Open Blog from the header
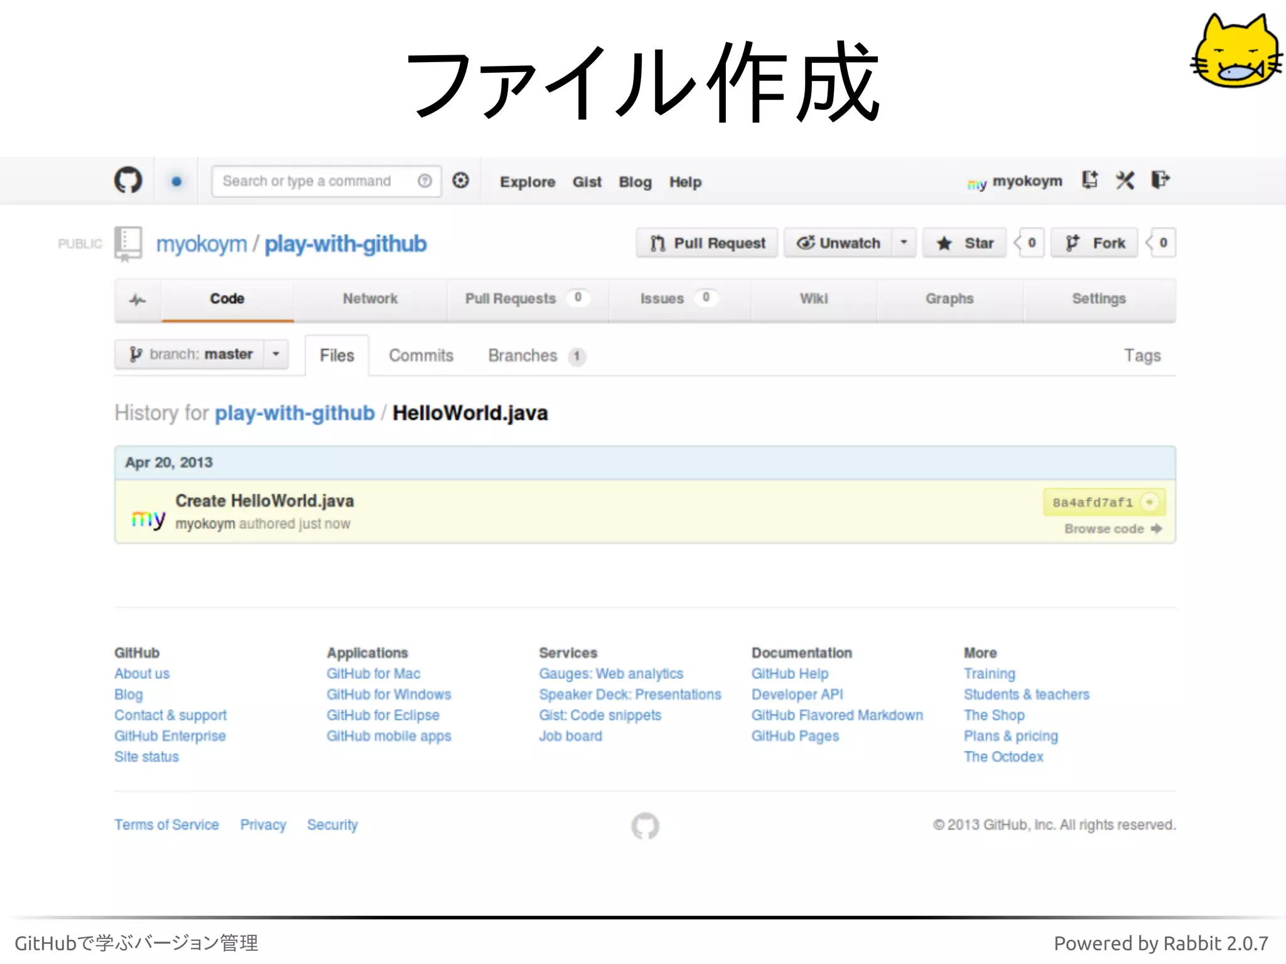 pos(635,182)
